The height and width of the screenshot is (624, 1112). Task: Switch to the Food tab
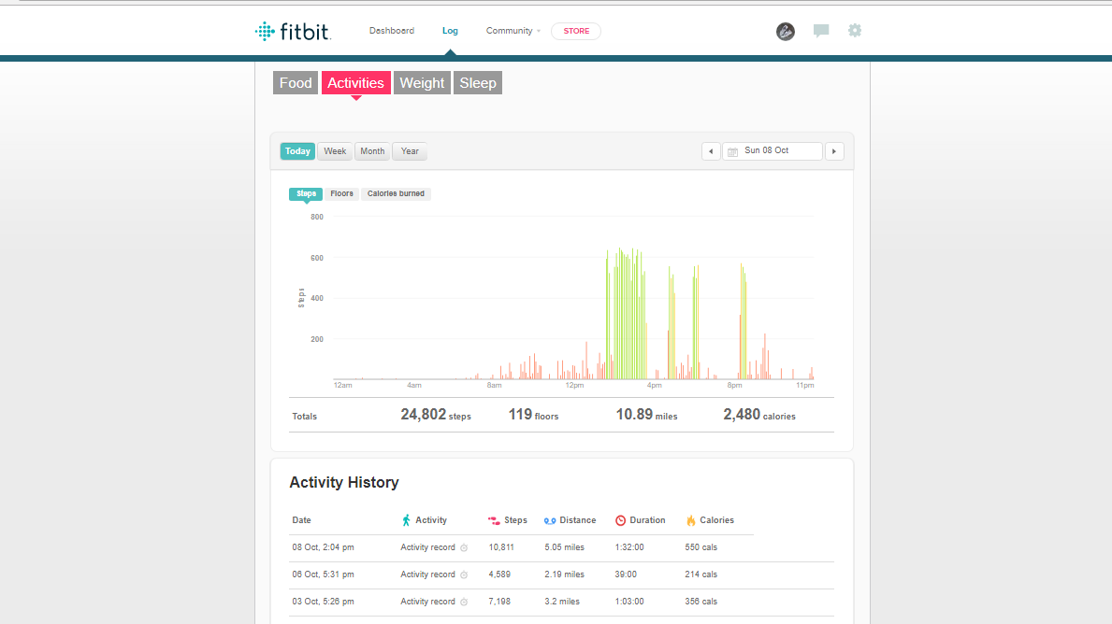click(296, 83)
